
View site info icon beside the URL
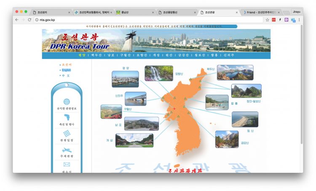37,20
